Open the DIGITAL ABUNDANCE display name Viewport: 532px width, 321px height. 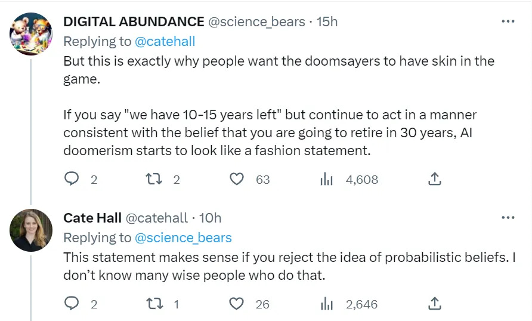134,22
